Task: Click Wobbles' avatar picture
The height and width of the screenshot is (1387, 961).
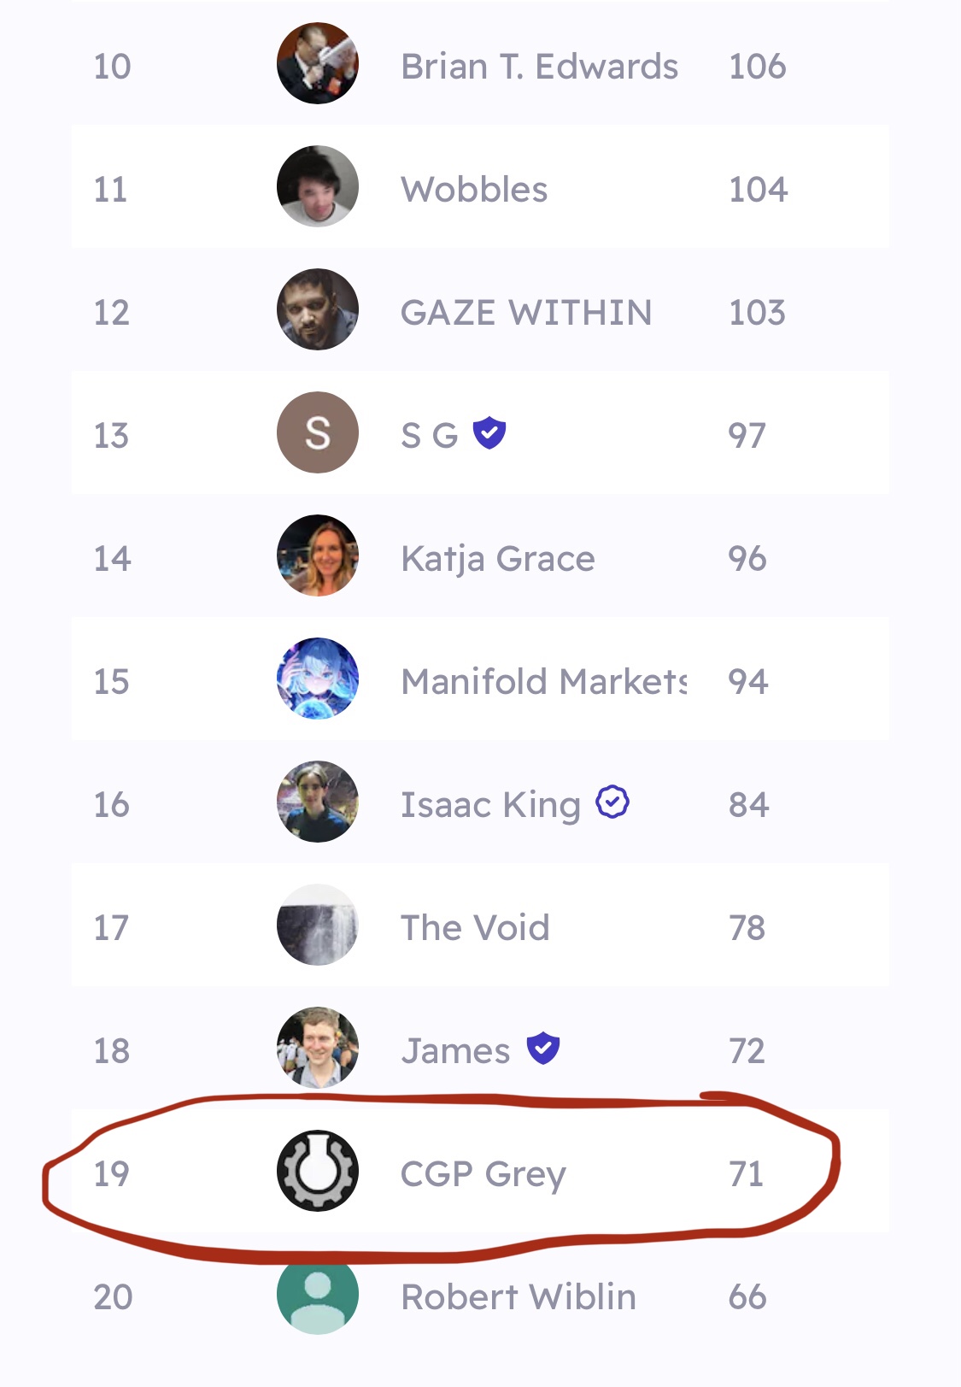Action: [318, 186]
